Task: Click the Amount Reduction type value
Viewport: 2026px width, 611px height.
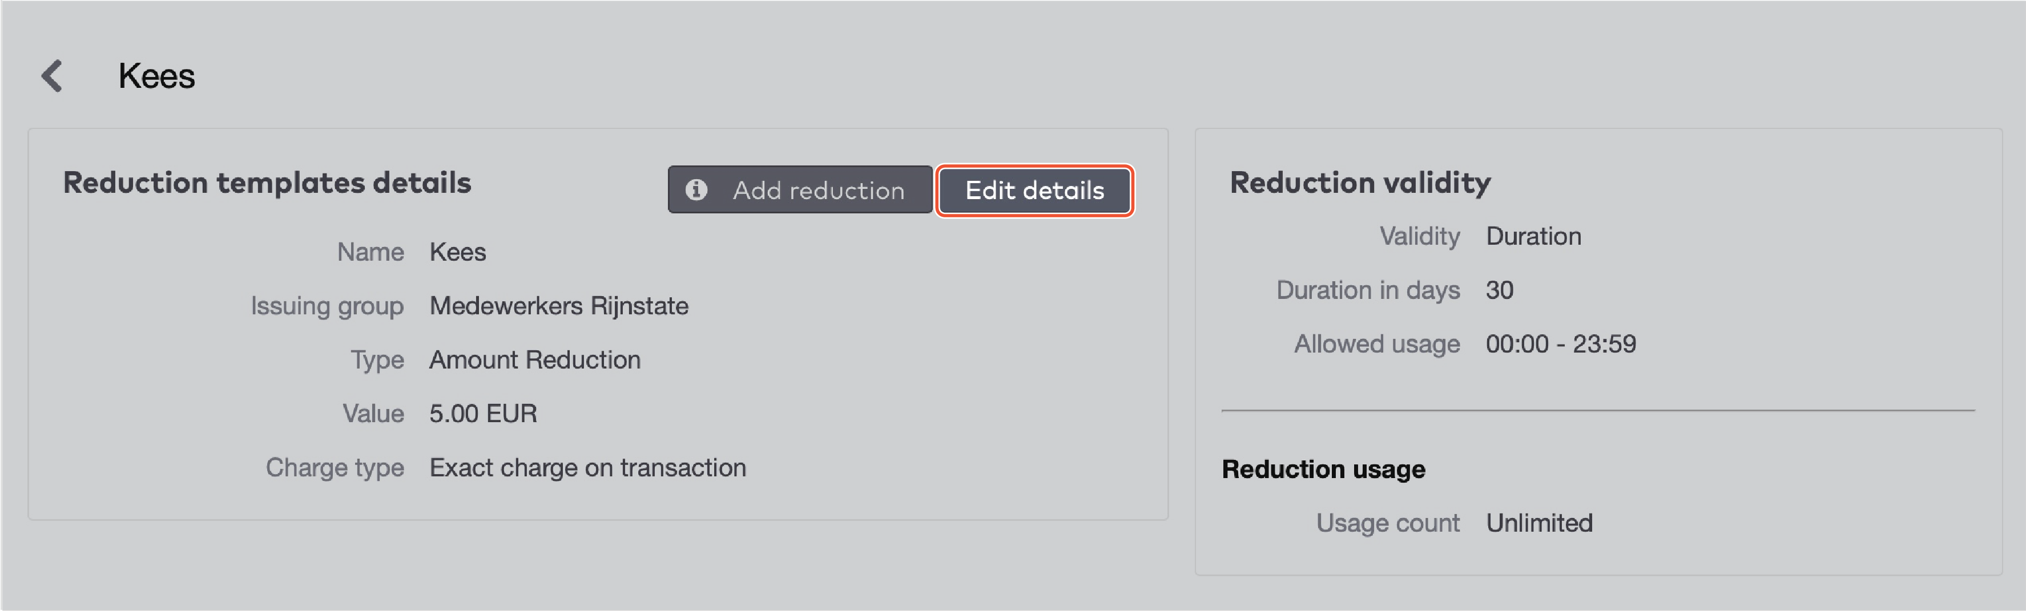Action: tap(535, 359)
